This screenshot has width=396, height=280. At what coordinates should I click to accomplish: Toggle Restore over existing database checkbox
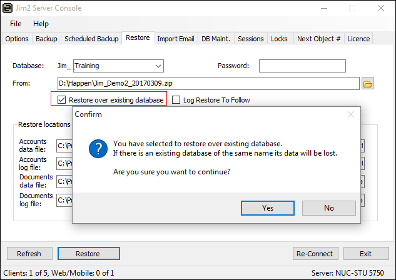(x=62, y=99)
